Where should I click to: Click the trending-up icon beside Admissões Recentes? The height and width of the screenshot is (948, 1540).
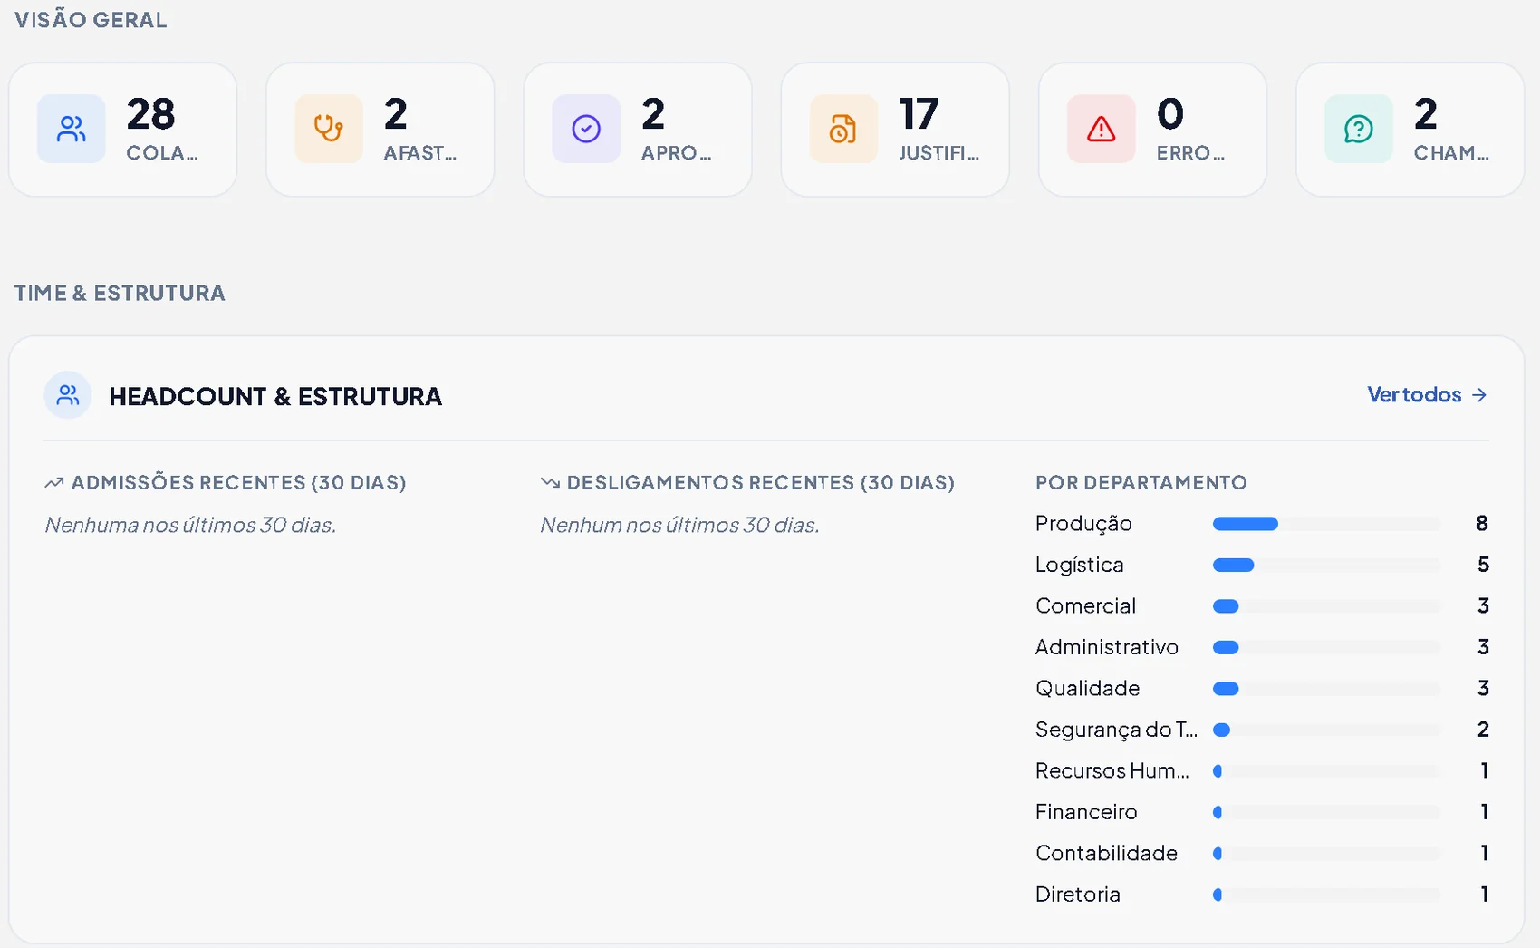54,483
